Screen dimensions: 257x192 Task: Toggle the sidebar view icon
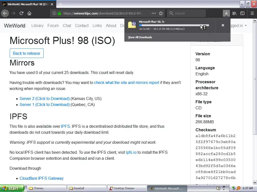pos(242,13)
